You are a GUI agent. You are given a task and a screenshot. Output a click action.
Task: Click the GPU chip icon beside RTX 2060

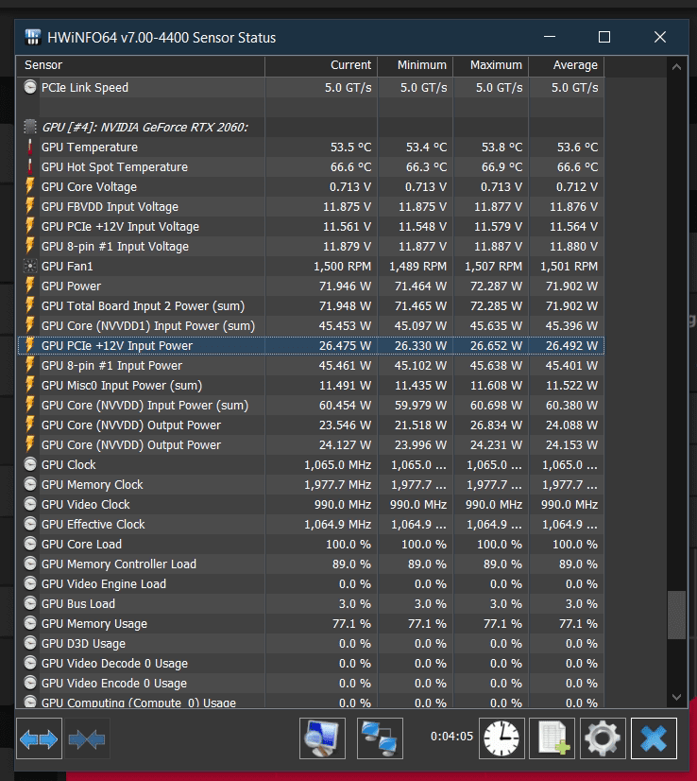[30, 127]
